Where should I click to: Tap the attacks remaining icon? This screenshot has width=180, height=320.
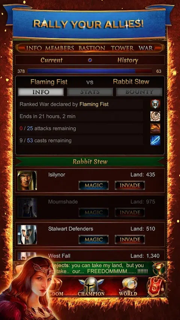(x=155, y=128)
